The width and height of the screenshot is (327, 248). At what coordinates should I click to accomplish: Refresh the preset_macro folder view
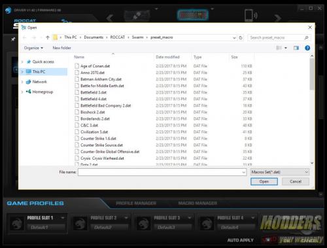(241, 37)
